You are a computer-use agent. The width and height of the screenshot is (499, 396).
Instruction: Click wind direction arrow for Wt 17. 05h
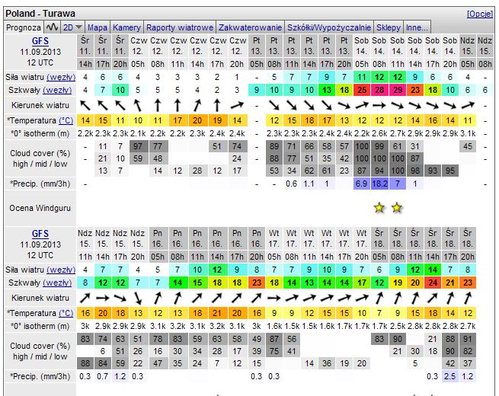[x=274, y=298]
